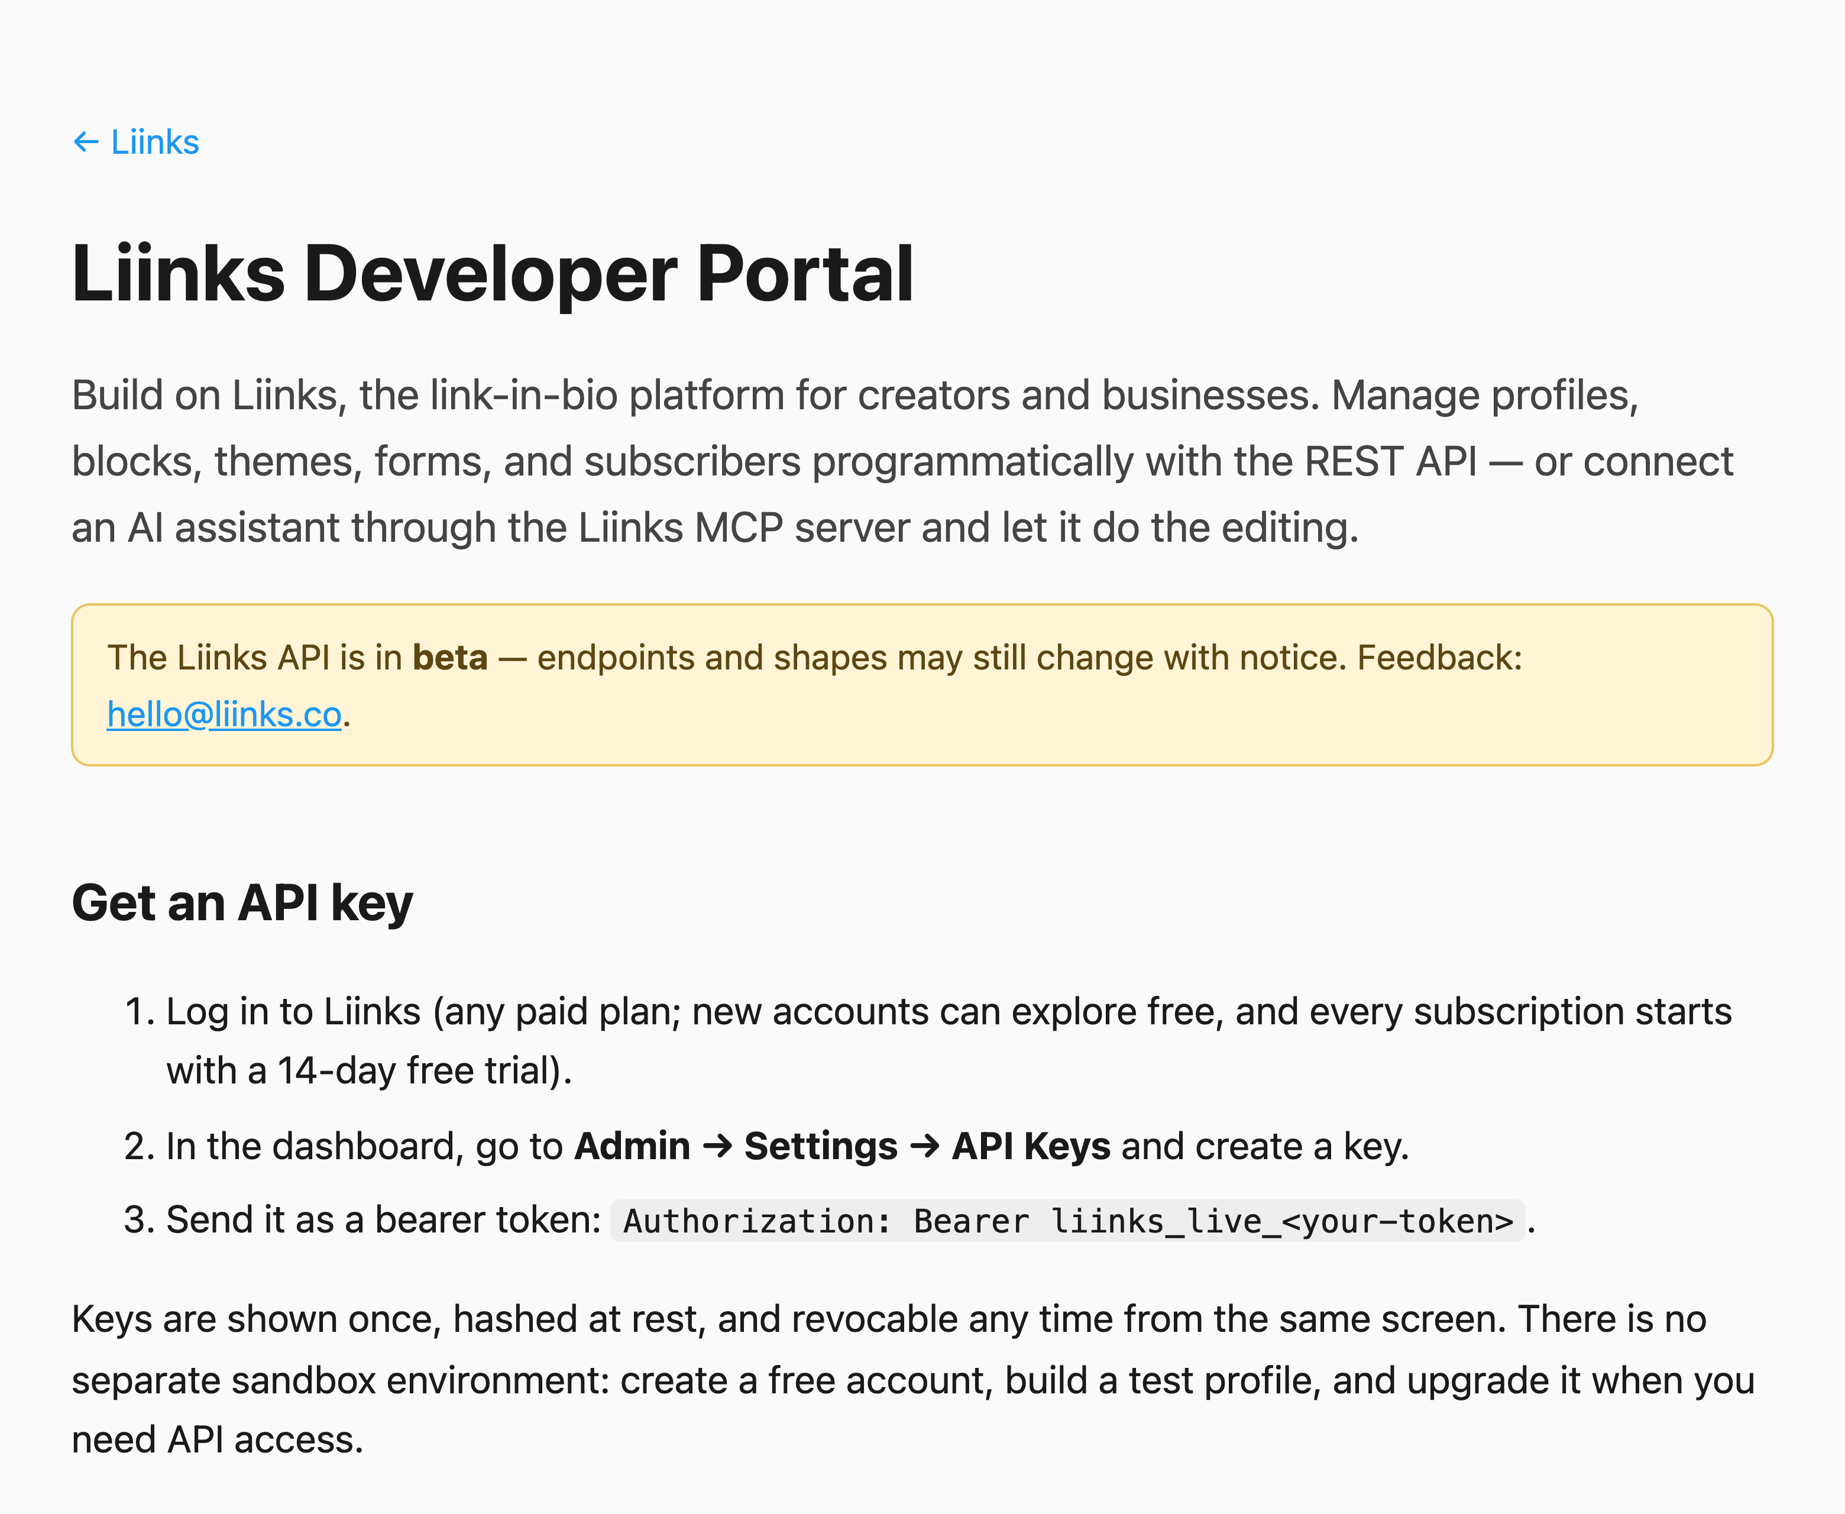This screenshot has width=1845, height=1514.
Task: Go back via the ← Liinks link
Action: pos(136,142)
